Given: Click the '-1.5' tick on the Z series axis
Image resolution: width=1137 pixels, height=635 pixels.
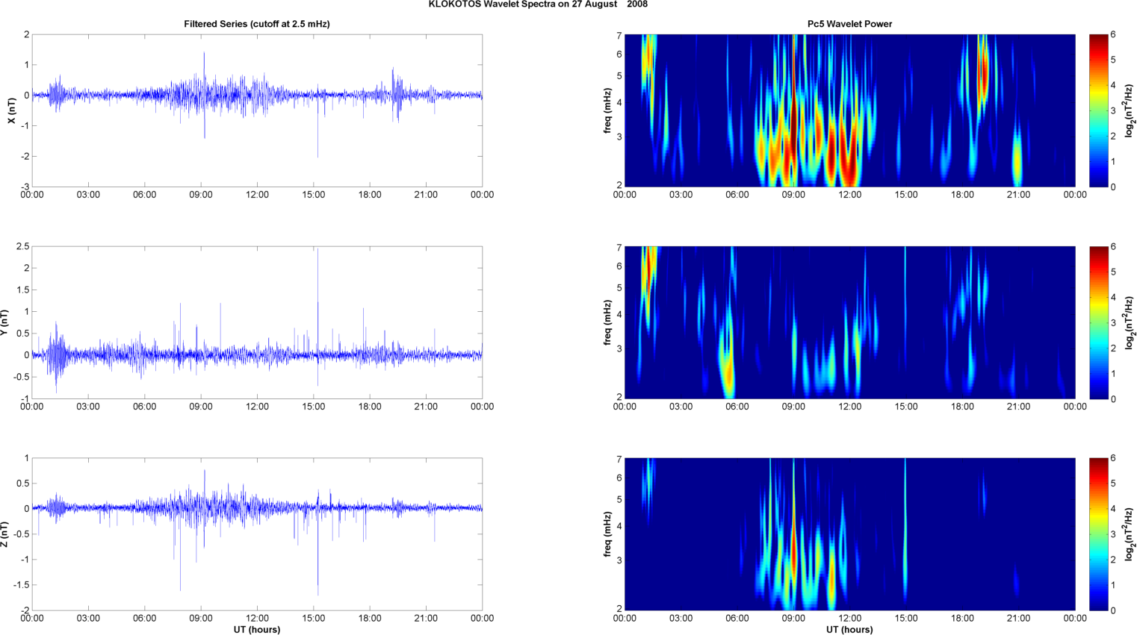Looking at the screenshot, I should [22, 585].
